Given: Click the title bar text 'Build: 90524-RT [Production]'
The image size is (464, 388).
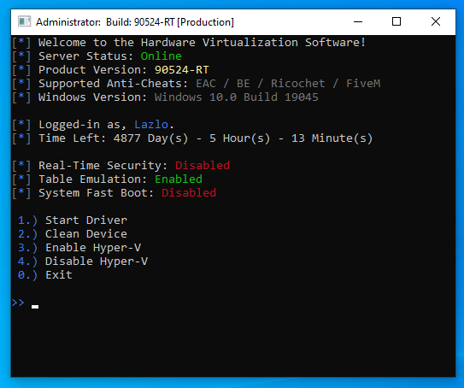Looking at the screenshot, I should click(170, 22).
